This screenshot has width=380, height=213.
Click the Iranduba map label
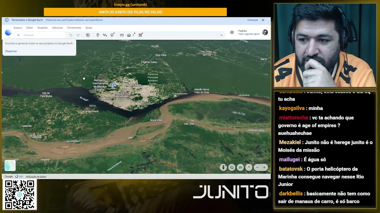click(x=37, y=137)
